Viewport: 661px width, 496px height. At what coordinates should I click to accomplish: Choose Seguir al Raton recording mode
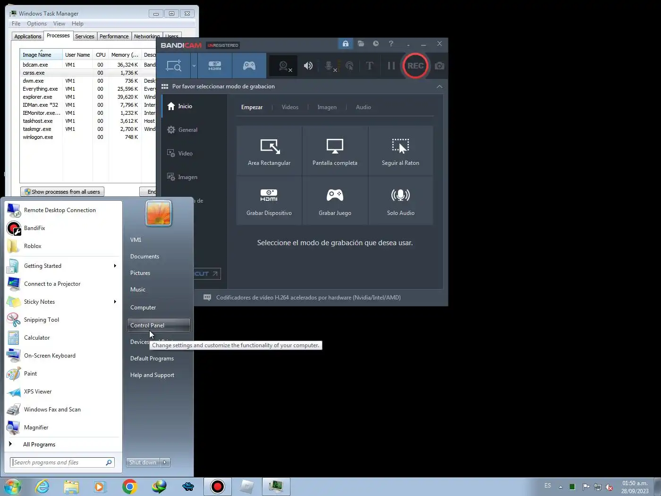click(400, 151)
